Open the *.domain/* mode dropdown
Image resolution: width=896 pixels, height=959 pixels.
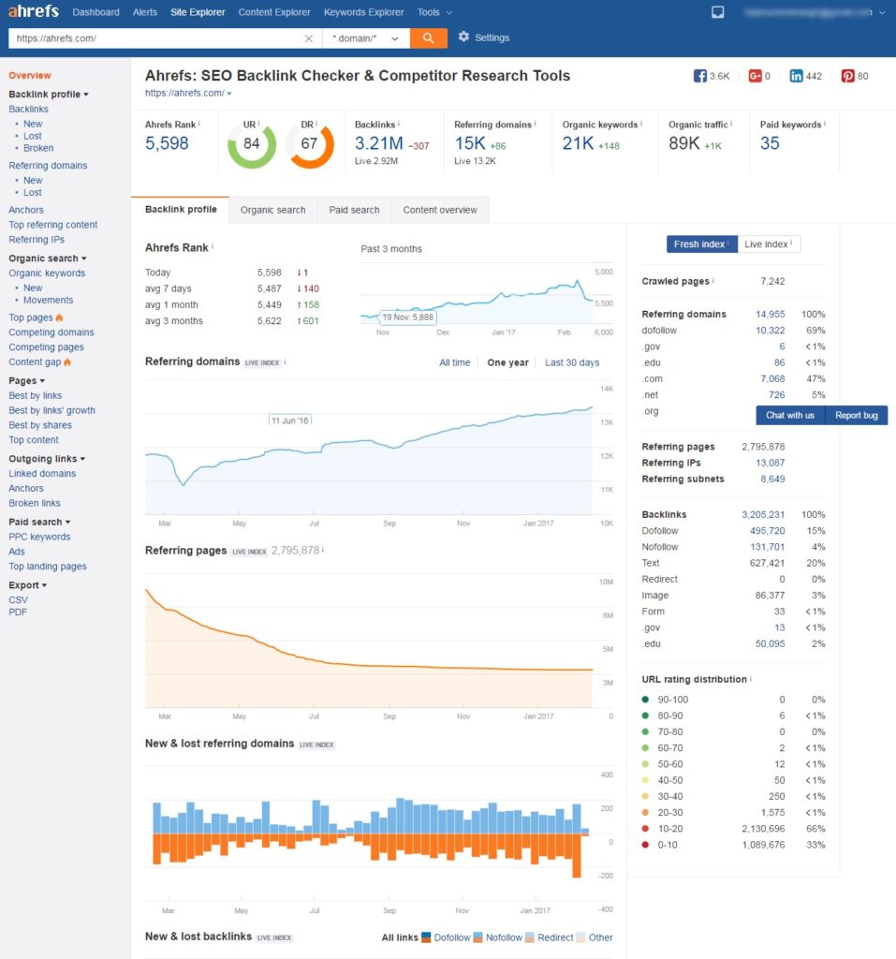click(365, 38)
